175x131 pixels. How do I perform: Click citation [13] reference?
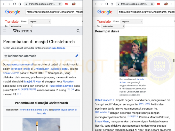(x=68, y=89)
